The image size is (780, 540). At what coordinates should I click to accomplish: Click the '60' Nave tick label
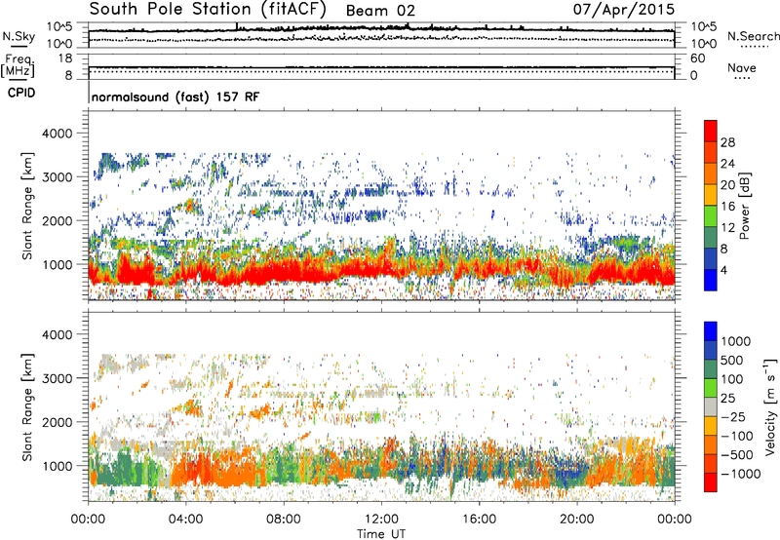pyautogui.click(x=697, y=58)
